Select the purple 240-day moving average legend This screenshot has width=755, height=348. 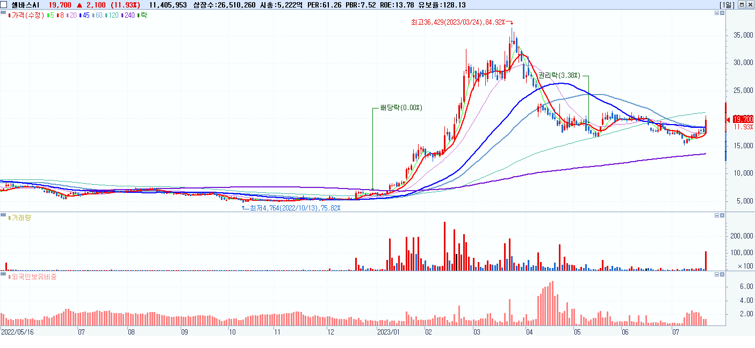click(x=128, y=15)
